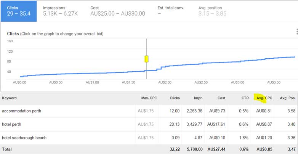This screenshot has height=154, width=298.
Task: Select keyword 'hotel scarborough beach'
Action: click(24, 138)
